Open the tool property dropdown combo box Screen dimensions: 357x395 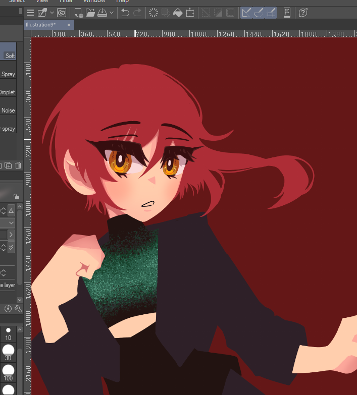7,223
